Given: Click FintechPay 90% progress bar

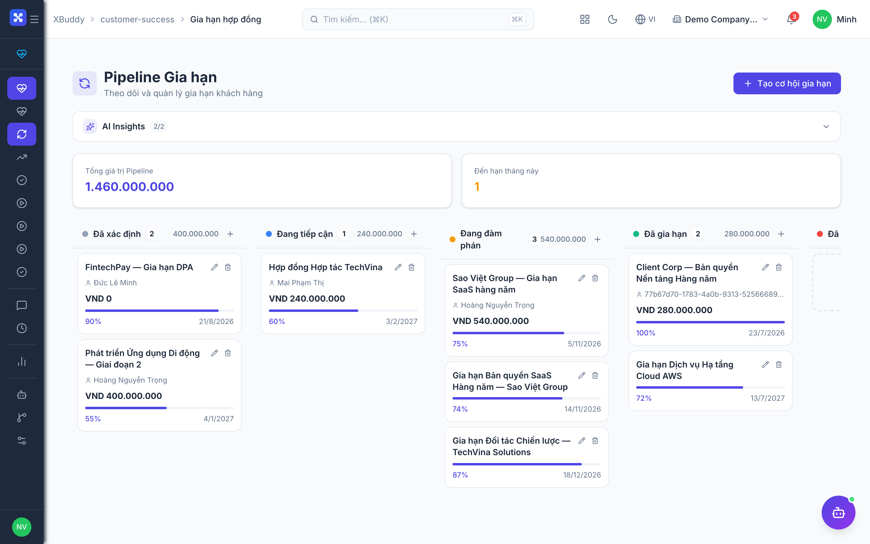Looking at the screenshot, I should [159, 310].
